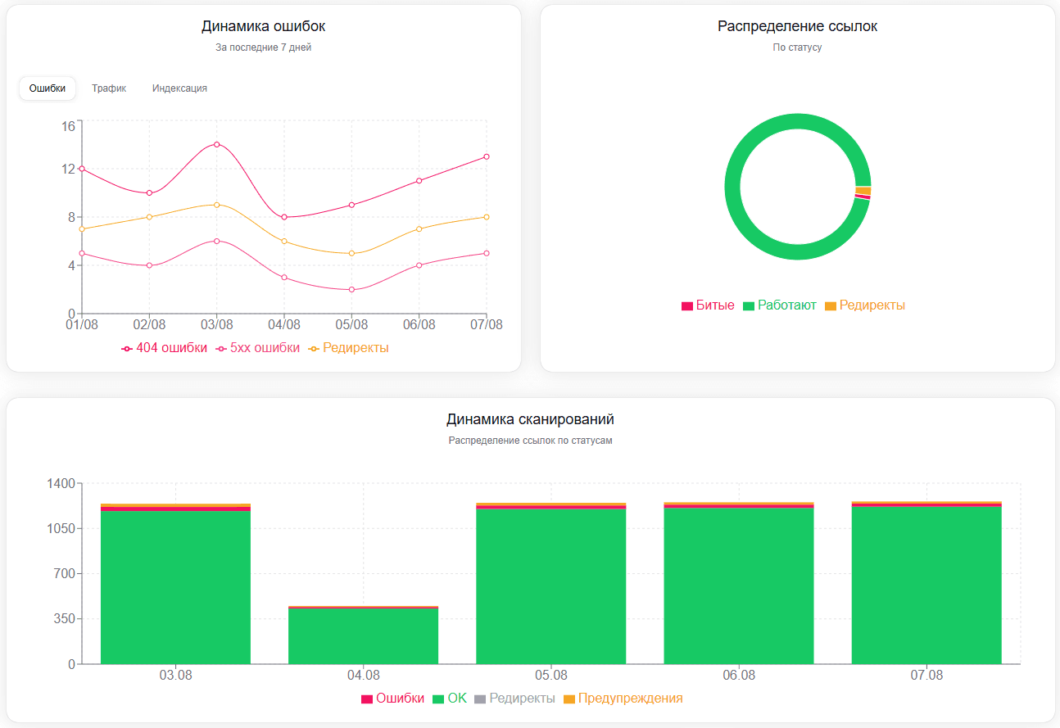
Task: Click the Предупреждения legend icon
Action: (x=569, y=699)
